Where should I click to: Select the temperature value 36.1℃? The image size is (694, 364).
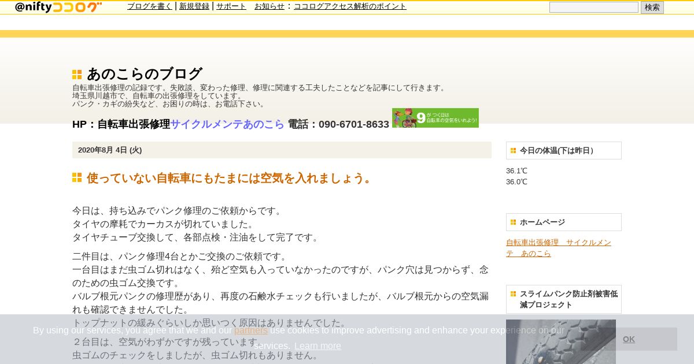pos(516,171)
